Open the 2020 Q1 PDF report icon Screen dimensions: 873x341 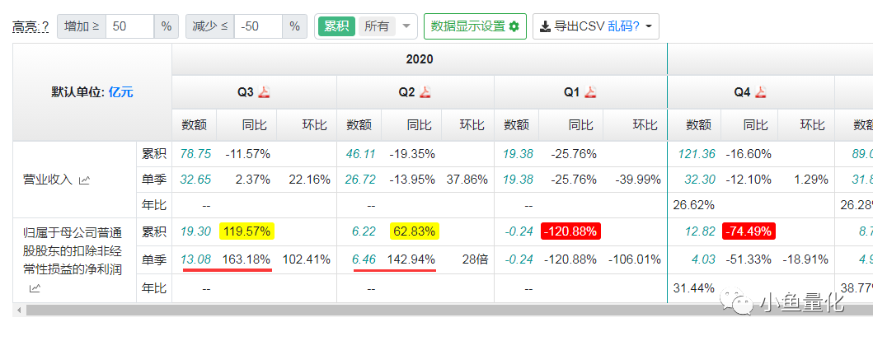point(591,92)
